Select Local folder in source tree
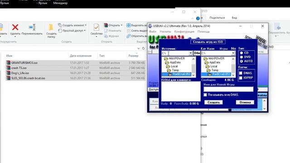The image size is (290, 163). (x=172, y=66)
